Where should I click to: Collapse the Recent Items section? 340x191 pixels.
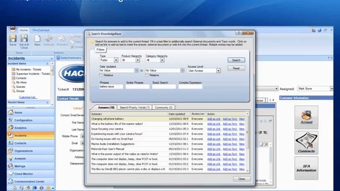(47, 102)
